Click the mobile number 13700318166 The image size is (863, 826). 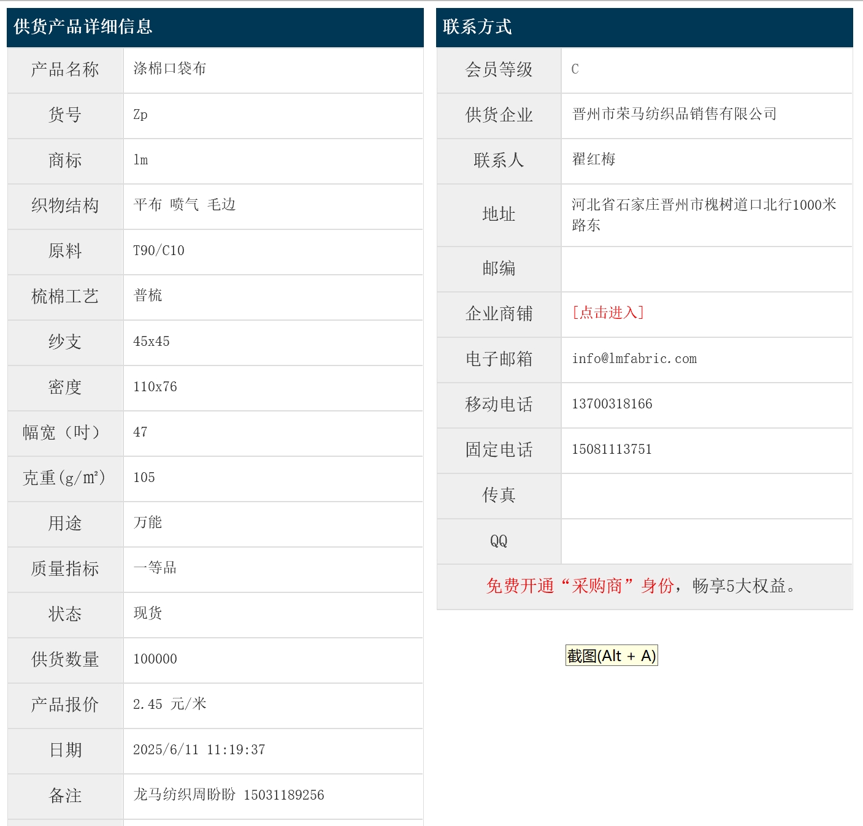coord(612,404)
